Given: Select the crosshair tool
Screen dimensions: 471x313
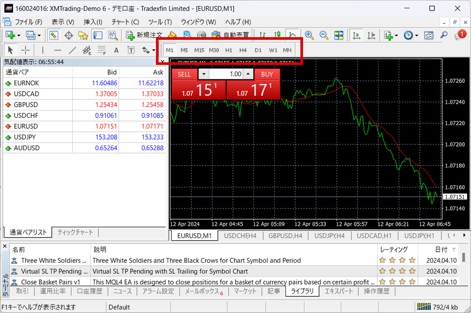Looking at the screenshot, I should pos(26,50).
